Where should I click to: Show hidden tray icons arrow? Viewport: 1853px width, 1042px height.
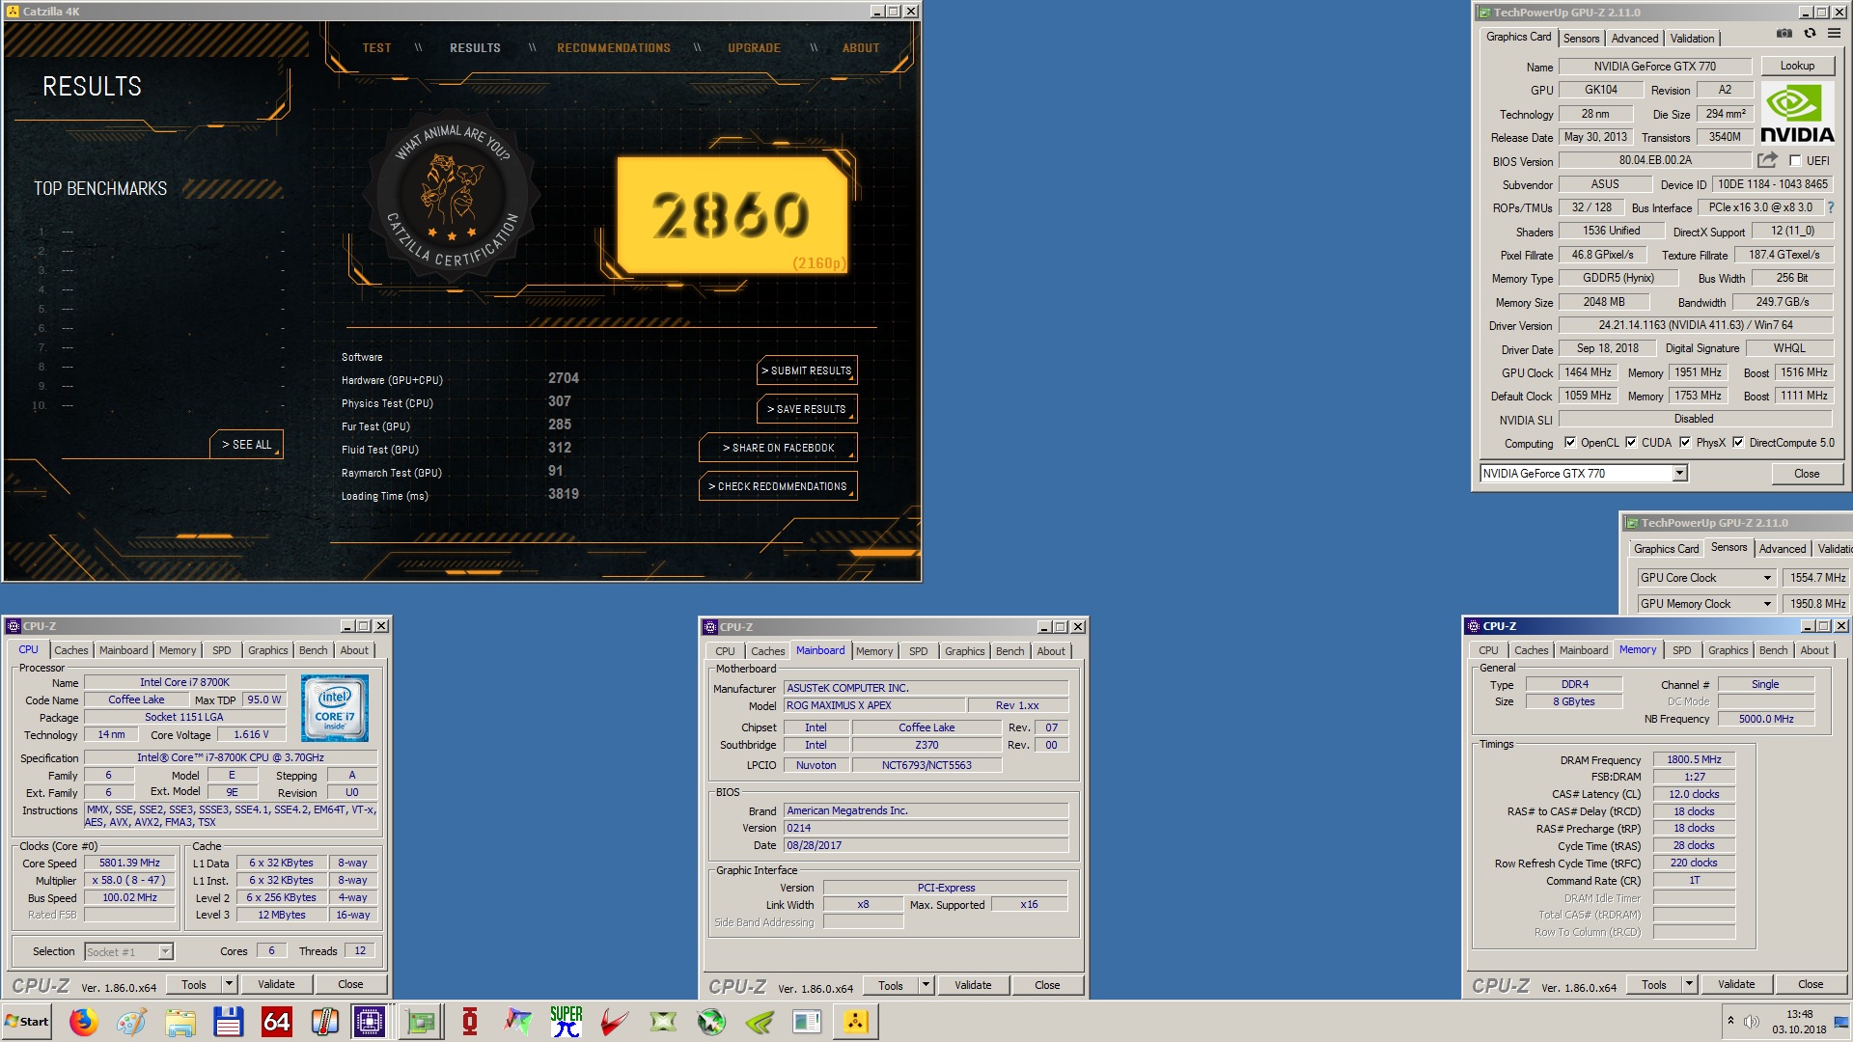click(x=1730, y=1021)
